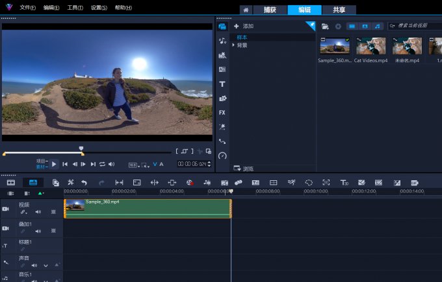
Task: Open the Record/Capture option icon
Action: [x=190, y=183]
